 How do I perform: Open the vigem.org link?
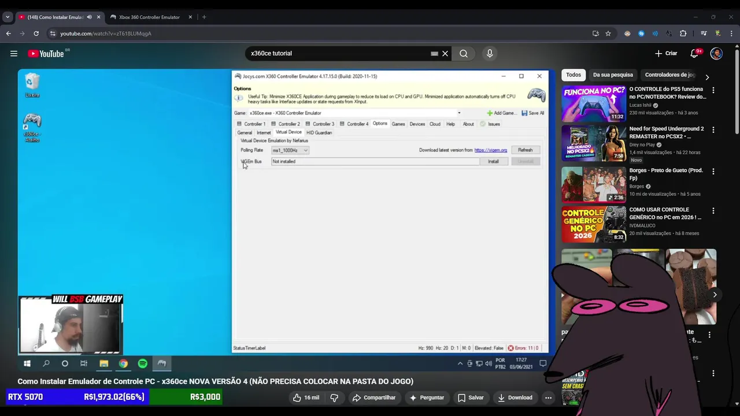pyautogui.click(x=491, y=150)
